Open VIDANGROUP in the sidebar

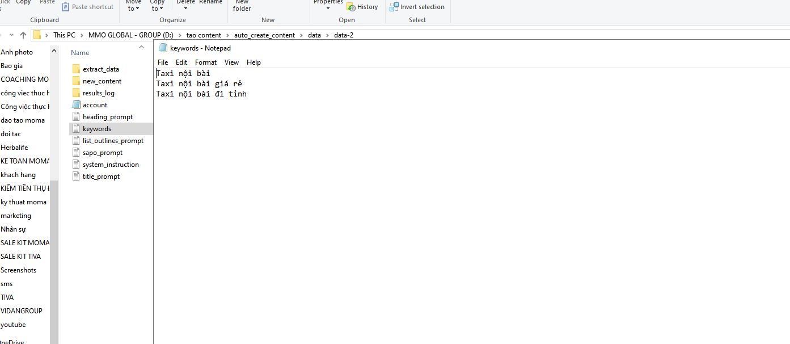tap(22, 311)
